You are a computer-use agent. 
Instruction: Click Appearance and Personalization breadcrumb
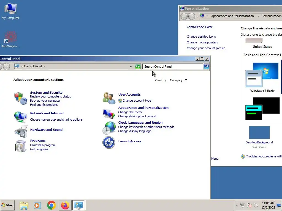click(232, 16)
